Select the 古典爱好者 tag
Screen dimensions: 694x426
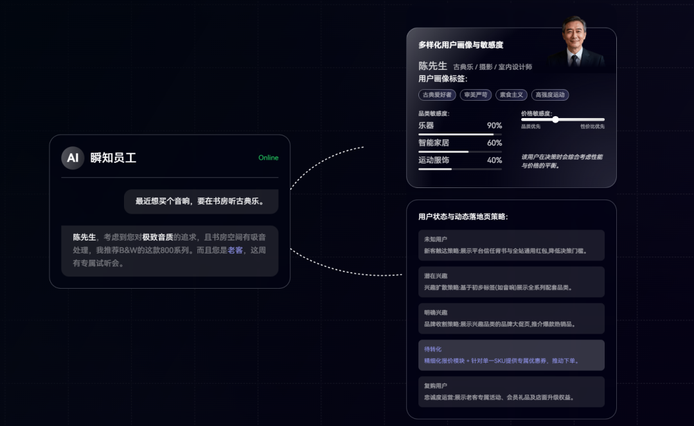(437, 94)
